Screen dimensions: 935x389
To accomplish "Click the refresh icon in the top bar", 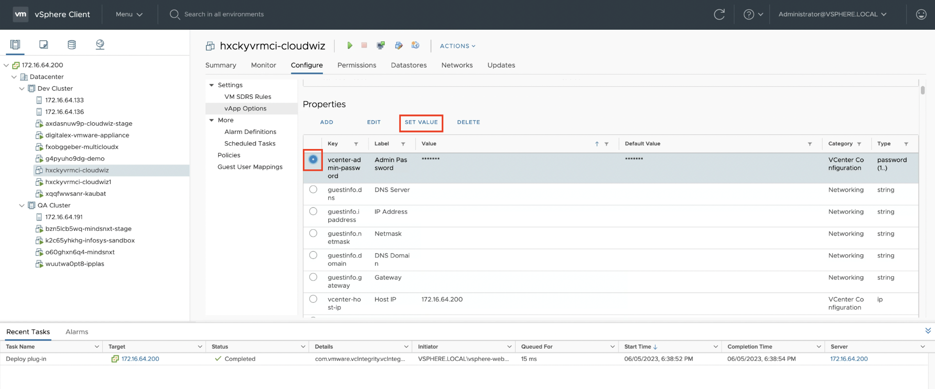I will click(x=719, y=15).
